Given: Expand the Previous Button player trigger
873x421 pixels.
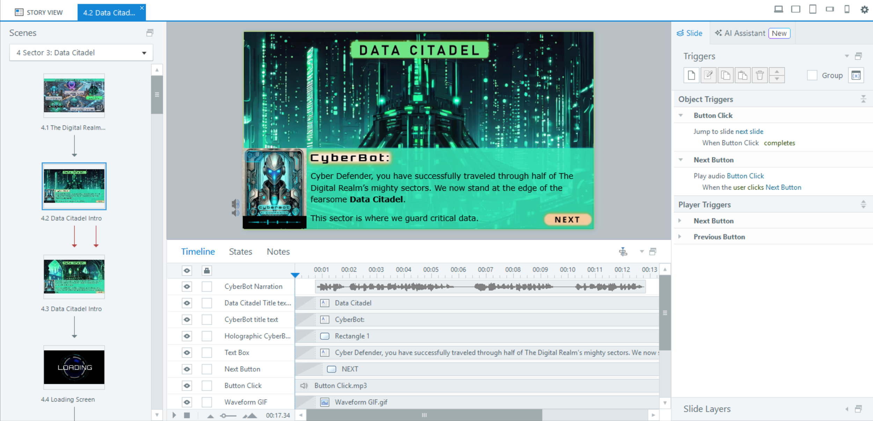Looking at the screenshot, I should [x=680, y=237].
